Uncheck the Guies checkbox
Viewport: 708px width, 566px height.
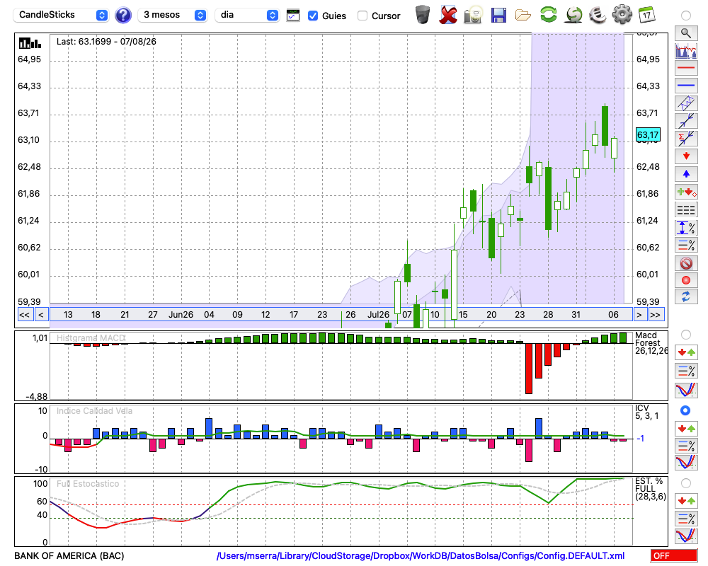312,16
